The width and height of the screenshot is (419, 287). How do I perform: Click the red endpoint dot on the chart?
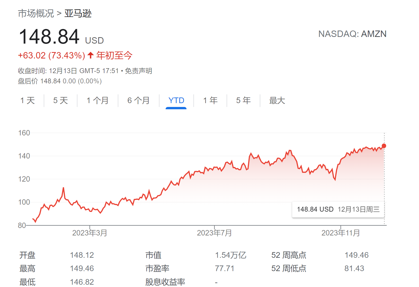(x=384, y=146)
